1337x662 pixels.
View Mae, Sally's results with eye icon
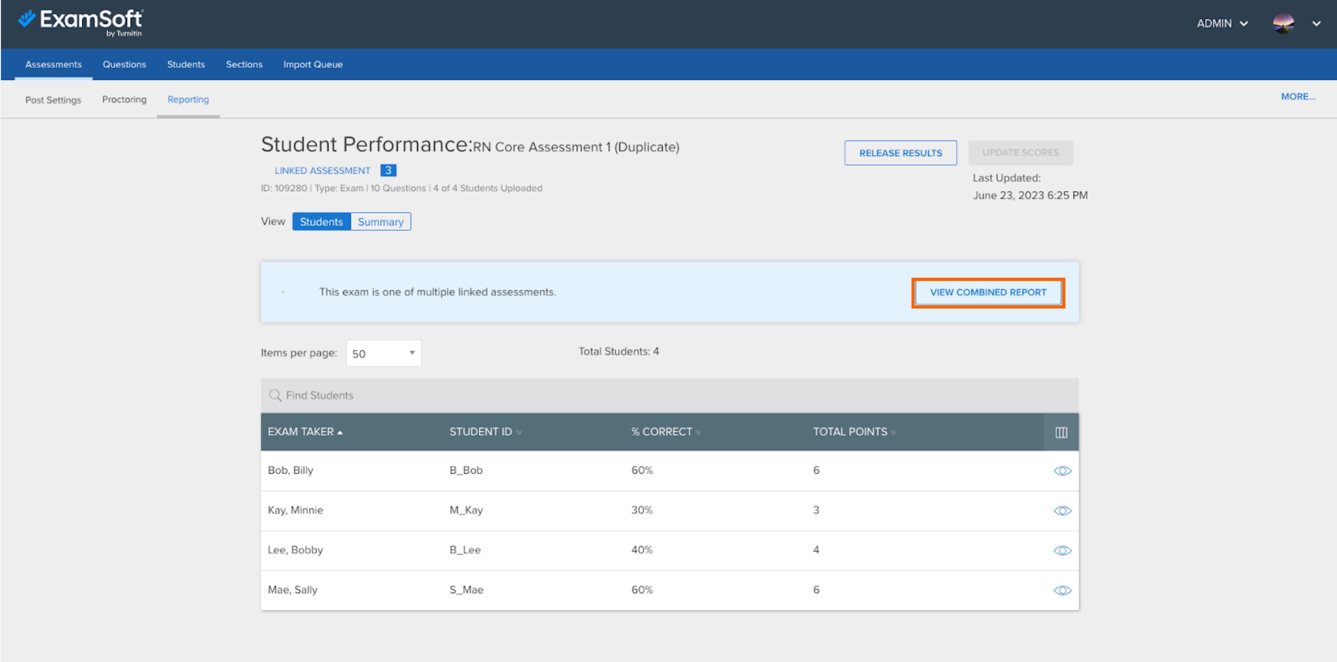(1062, 590)
